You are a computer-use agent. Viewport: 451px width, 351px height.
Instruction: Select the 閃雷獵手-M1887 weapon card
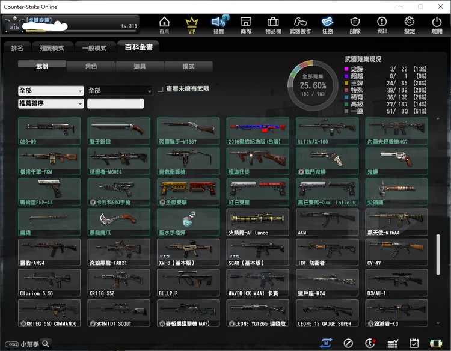pyautogui.click(x=188, y=131)
